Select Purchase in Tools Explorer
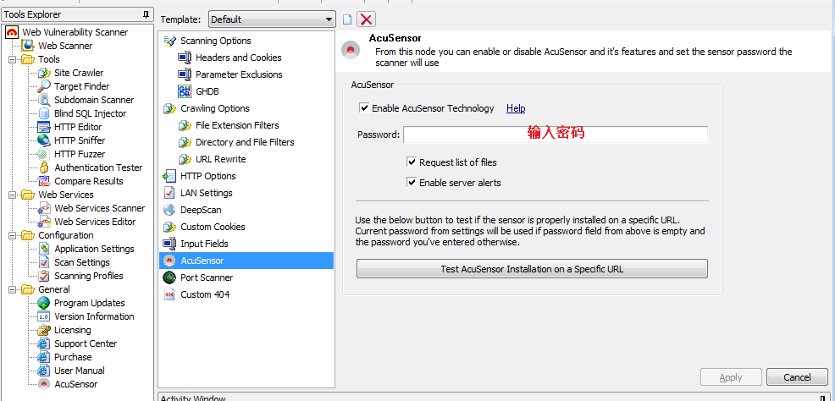835x401 pixels. (73, 357)
